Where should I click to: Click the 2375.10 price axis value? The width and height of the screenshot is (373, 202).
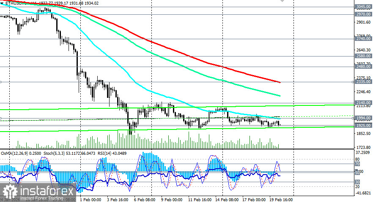[364, 78]
